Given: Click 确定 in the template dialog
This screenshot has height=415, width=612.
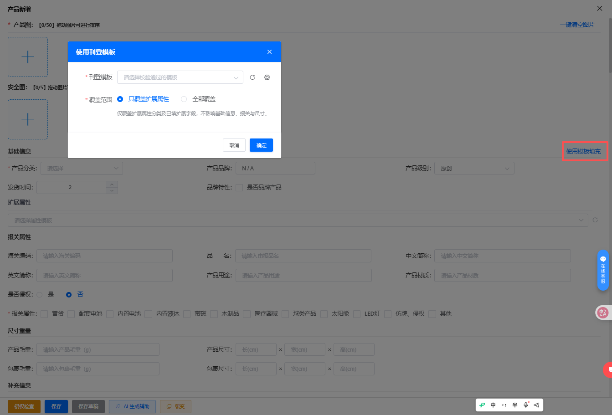Looking at the screenshot, I should 261,145.
